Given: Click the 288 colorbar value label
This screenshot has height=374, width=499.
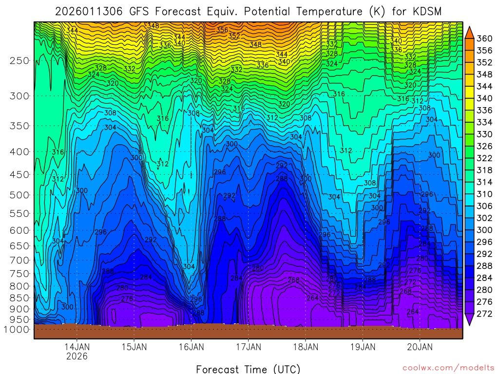Looking at the screenshot, I should click(484, 266).
